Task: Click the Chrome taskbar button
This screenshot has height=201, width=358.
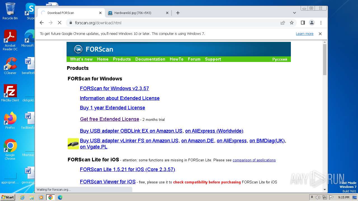Action: point(51,197)
